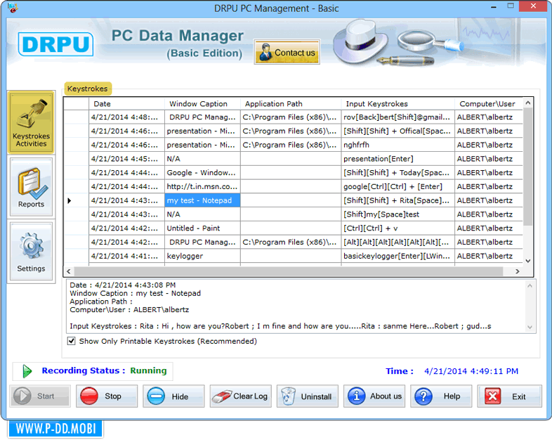Select the 'my test - Notepad' cell
This screenshot has height=440, width=552.
[202, 200]
